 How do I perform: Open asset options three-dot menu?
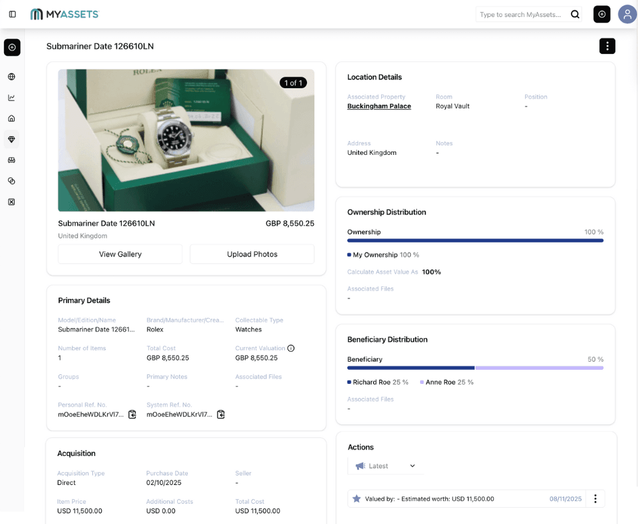(607, 46)
